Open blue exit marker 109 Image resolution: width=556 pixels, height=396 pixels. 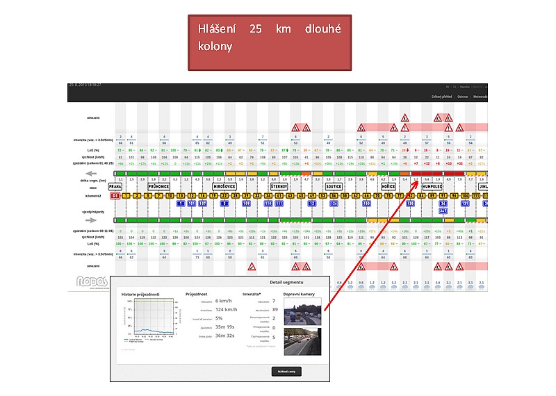tap(247, 204)
